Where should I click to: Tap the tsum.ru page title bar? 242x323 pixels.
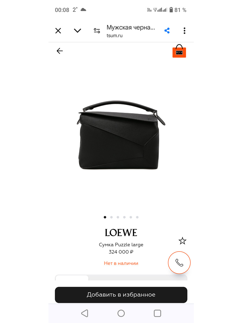(131, 31)
